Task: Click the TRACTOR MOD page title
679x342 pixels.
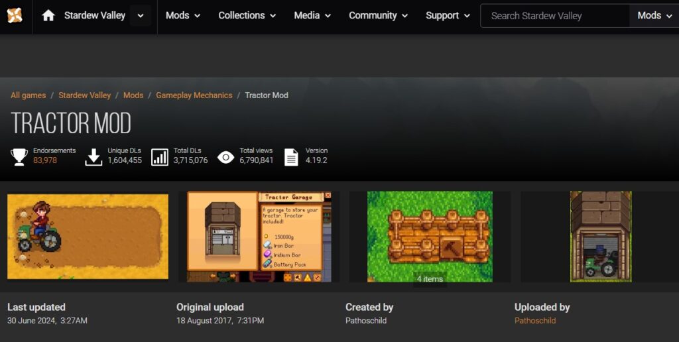Action: (x=71, y=123)
